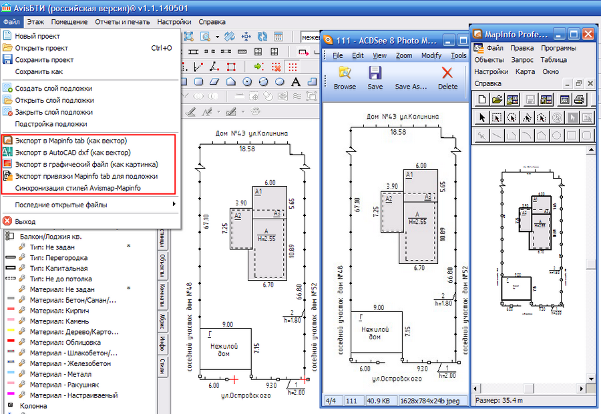601x414 pixels.
Task: Open the Этаж menu in AvisBTI
Action: (35, 22)
